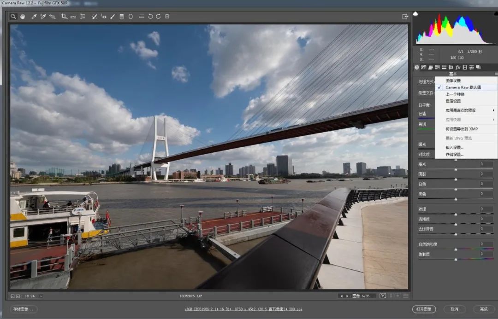498x319 pixels.
Task: Open the Tone Curve panel tab
Action: [x=423, y=67]
